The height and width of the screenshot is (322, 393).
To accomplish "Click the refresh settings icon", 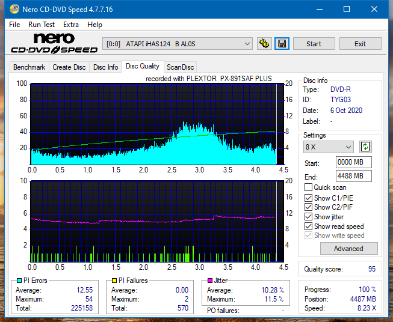I will pos(365,147).
